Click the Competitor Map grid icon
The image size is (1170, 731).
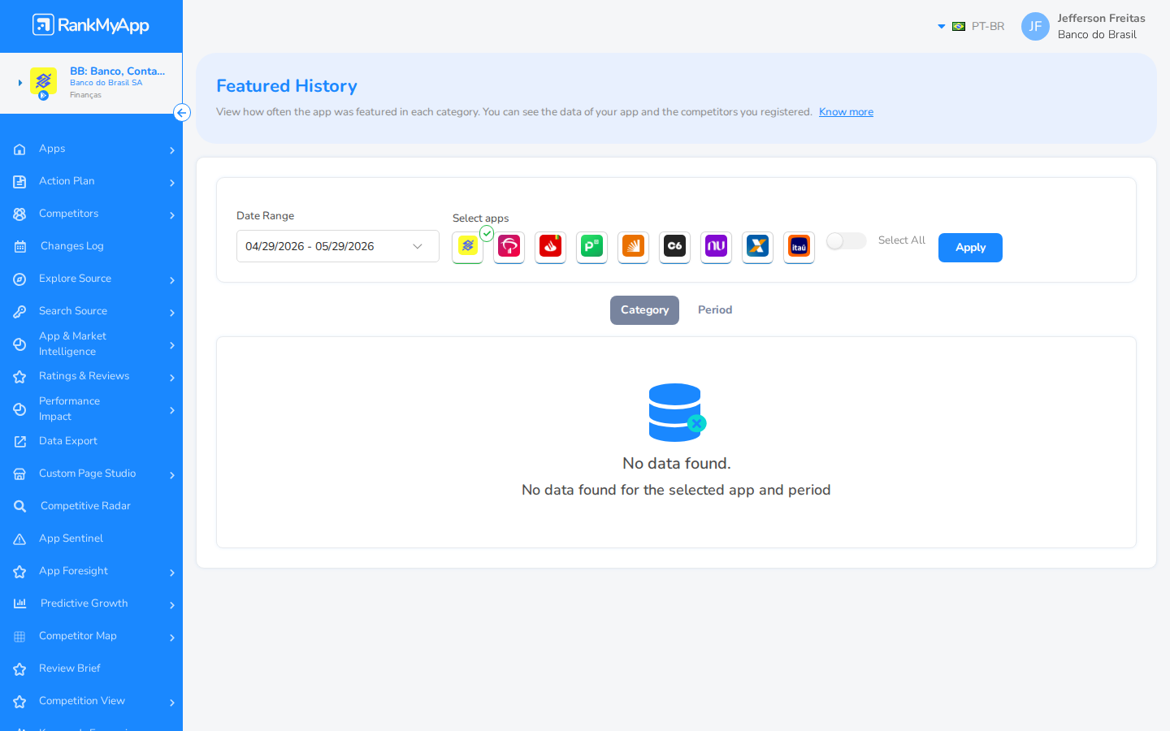[19, 637]
